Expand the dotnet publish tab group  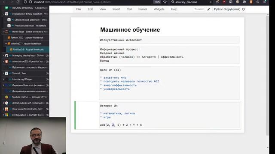(x=3, y=103)
